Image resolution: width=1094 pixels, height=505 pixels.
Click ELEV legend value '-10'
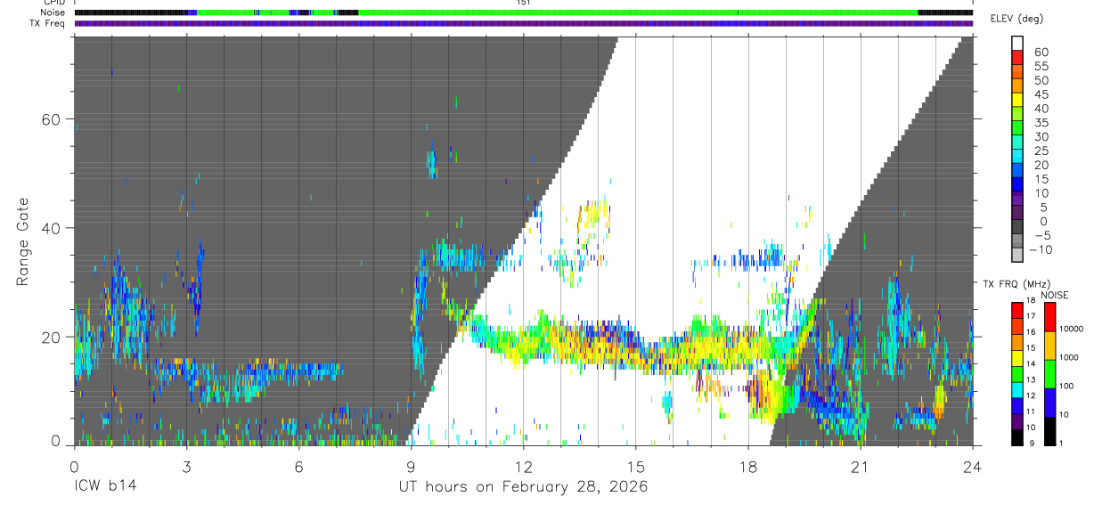tap(1040, 250)
